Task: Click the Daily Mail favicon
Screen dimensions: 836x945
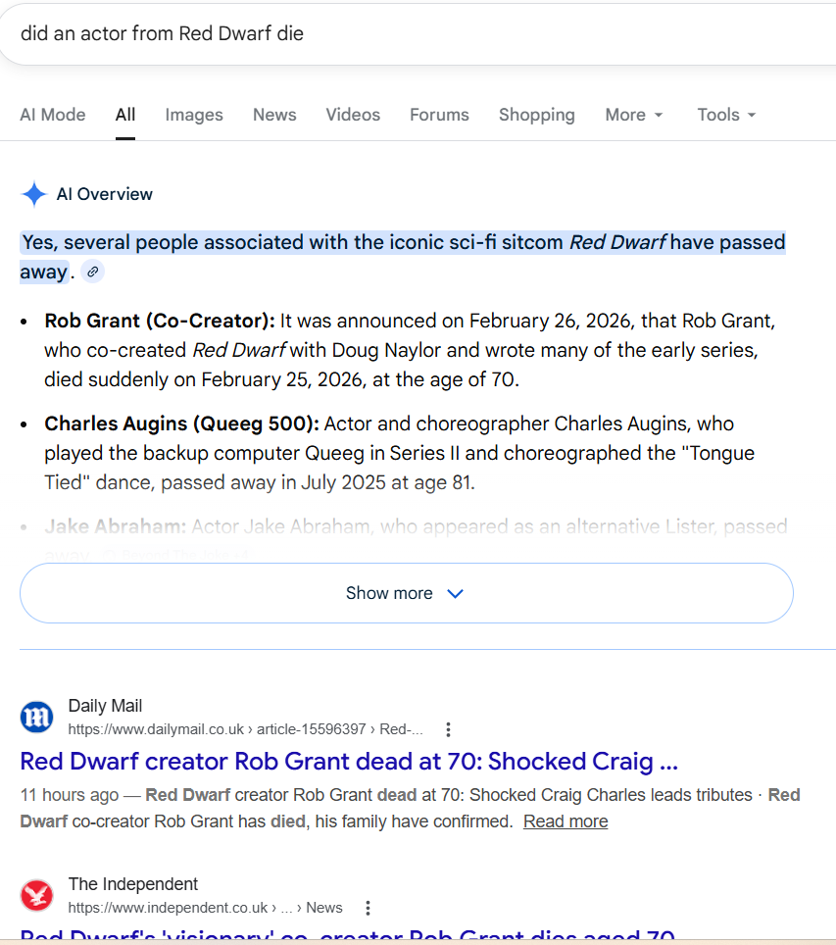Action: [37, 718]
